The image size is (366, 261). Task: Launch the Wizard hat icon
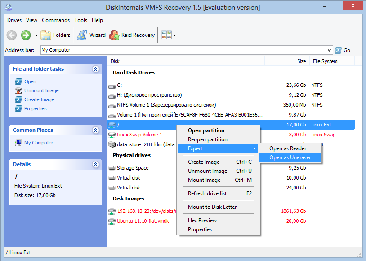pyautogui.click(x=82, y=35)
